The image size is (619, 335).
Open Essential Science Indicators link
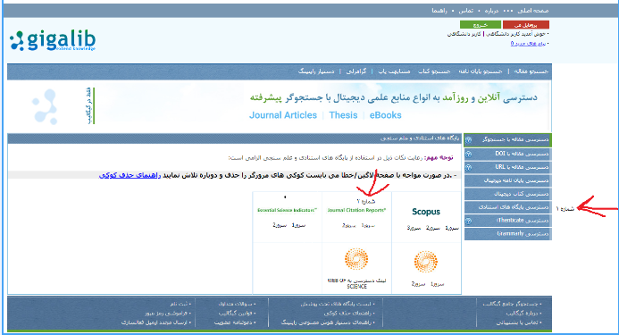(x=287, y=210)
